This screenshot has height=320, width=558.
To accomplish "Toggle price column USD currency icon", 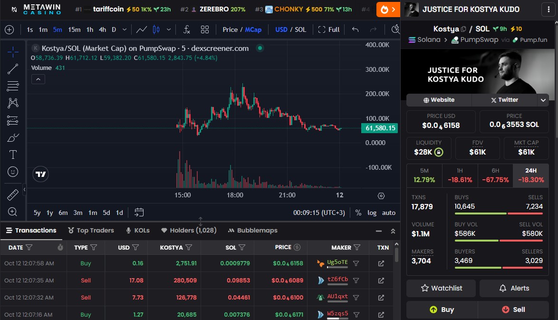I will (x=297, y=247).
